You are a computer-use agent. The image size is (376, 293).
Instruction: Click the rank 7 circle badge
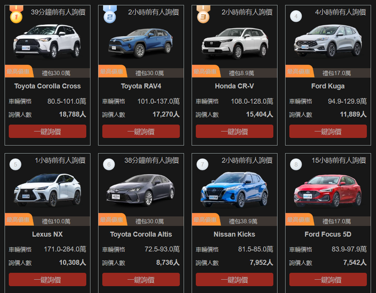click(x=203, y=164)
